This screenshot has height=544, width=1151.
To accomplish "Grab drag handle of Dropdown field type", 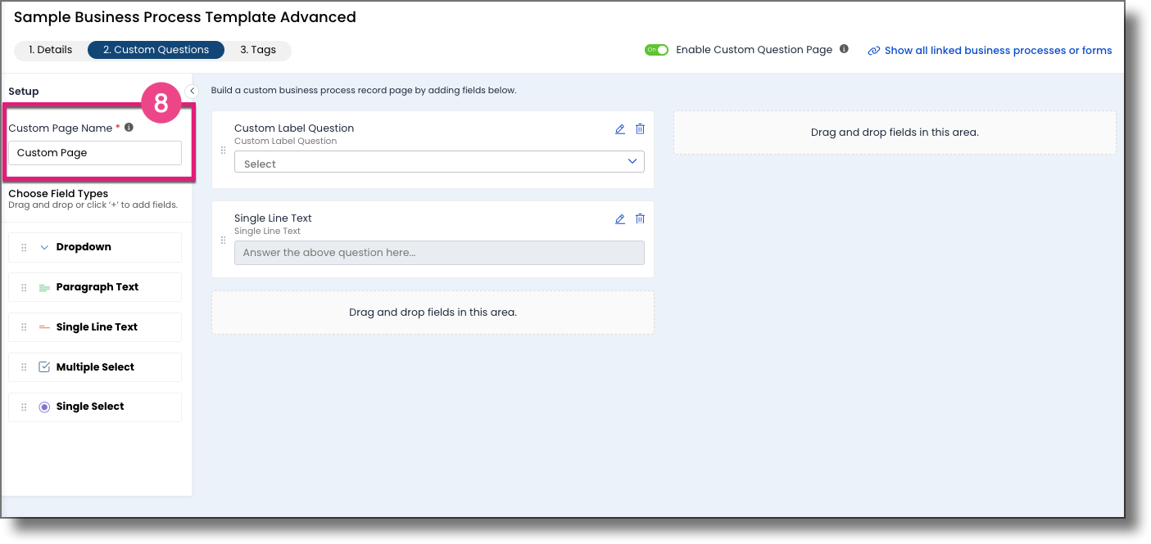I will click(24, 248).
